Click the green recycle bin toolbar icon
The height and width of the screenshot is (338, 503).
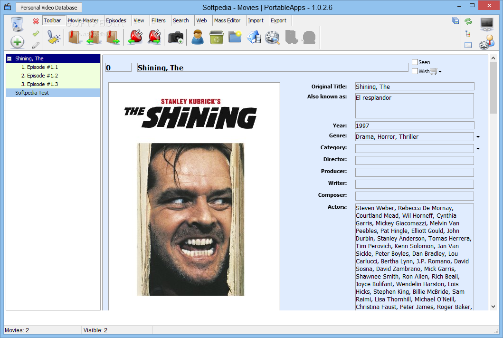217,38
